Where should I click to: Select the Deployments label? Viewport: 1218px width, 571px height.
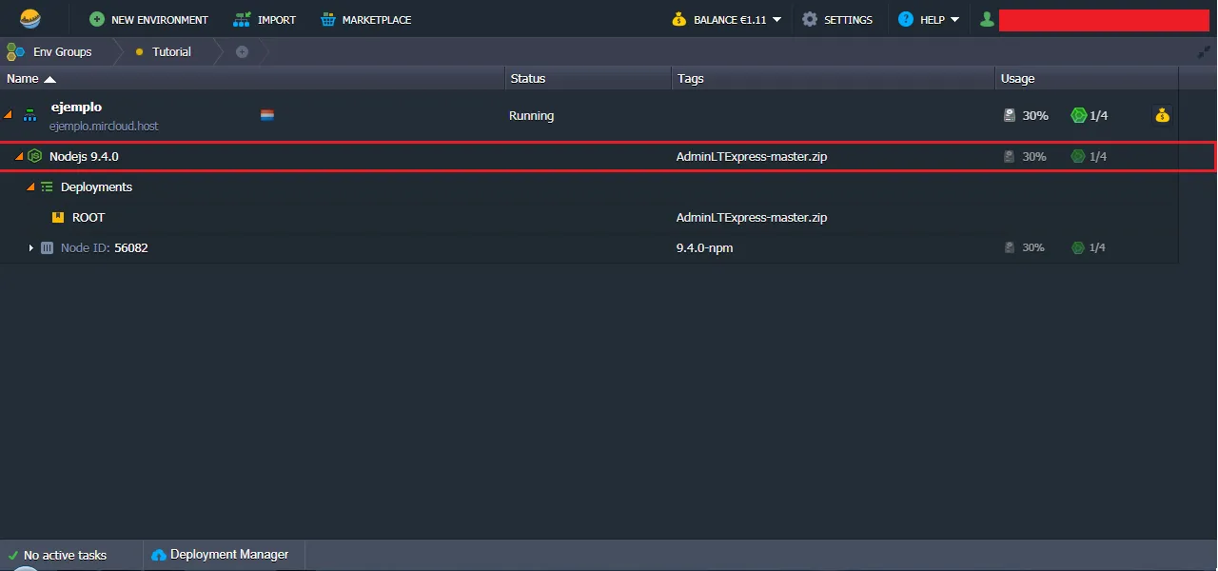pyautogui.click(x=96, y=187)
